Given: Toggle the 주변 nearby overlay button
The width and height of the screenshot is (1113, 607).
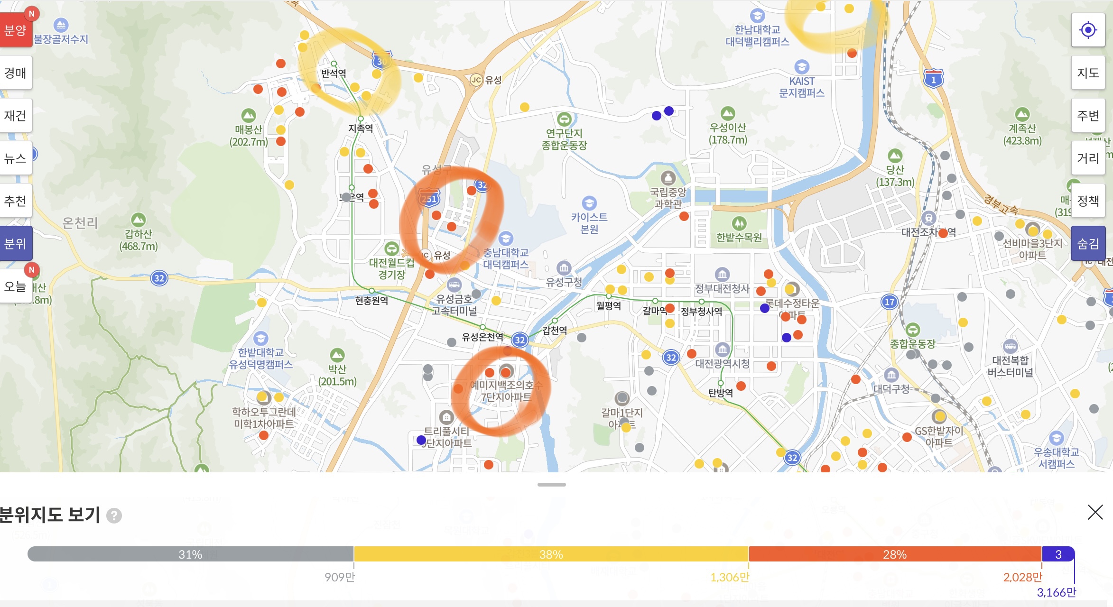Looking at the screenshot, I should (x=1088, y=116).
